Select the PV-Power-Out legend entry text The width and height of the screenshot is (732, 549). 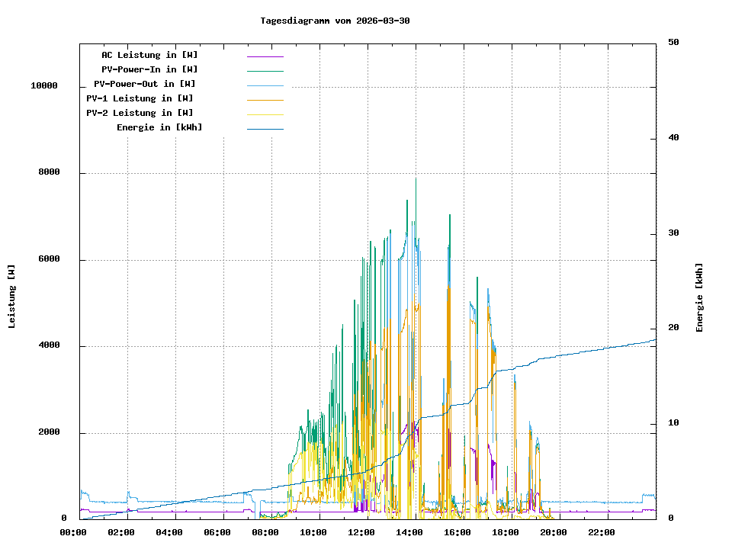pos(144,84)
